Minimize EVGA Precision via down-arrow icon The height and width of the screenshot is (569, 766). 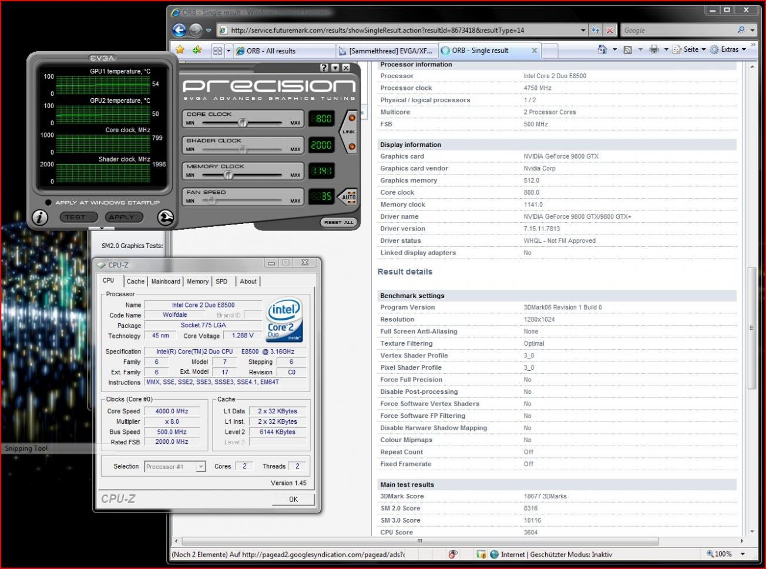click(x=335, y=68)
